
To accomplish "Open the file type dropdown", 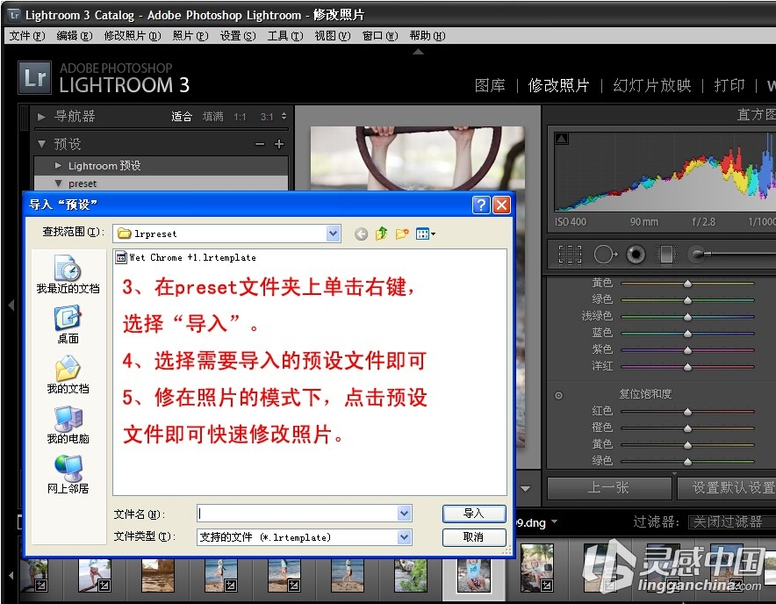I will [x=405, y=537].
